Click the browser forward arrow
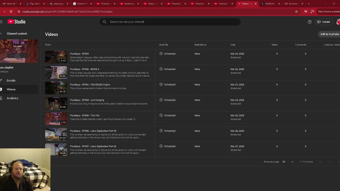The height and width of the screenshot is (191, 340). (4, 12)
